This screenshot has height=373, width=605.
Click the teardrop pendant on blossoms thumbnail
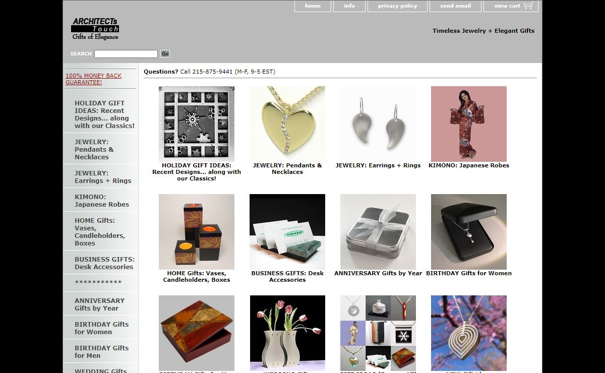469,333
